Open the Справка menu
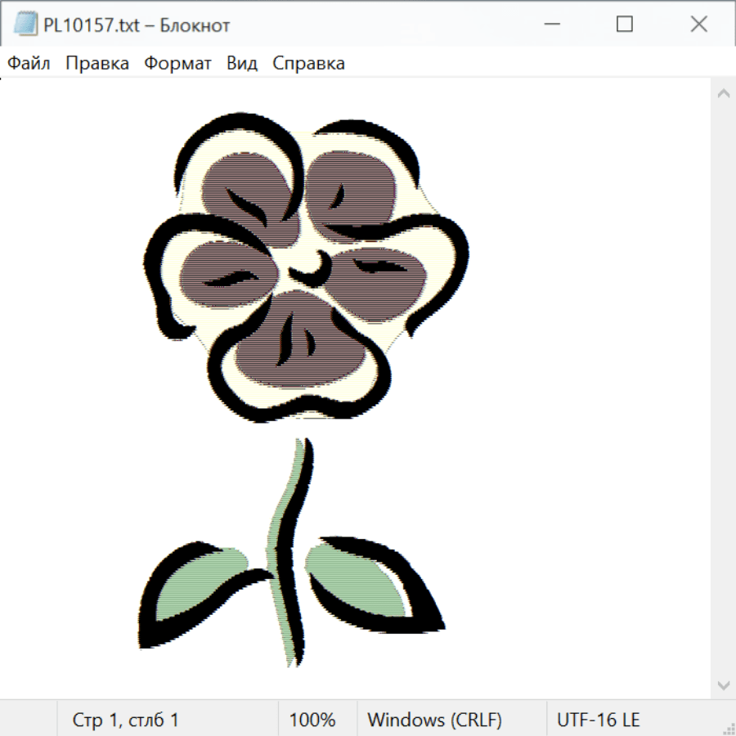This screenshot has height=736, width=736. click(308, 63)
